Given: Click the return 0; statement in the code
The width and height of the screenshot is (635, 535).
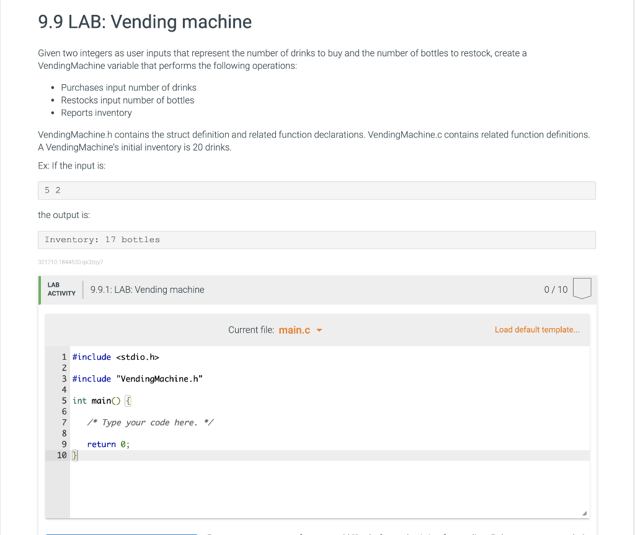Looking at the screenshot, I should [109, 444].
